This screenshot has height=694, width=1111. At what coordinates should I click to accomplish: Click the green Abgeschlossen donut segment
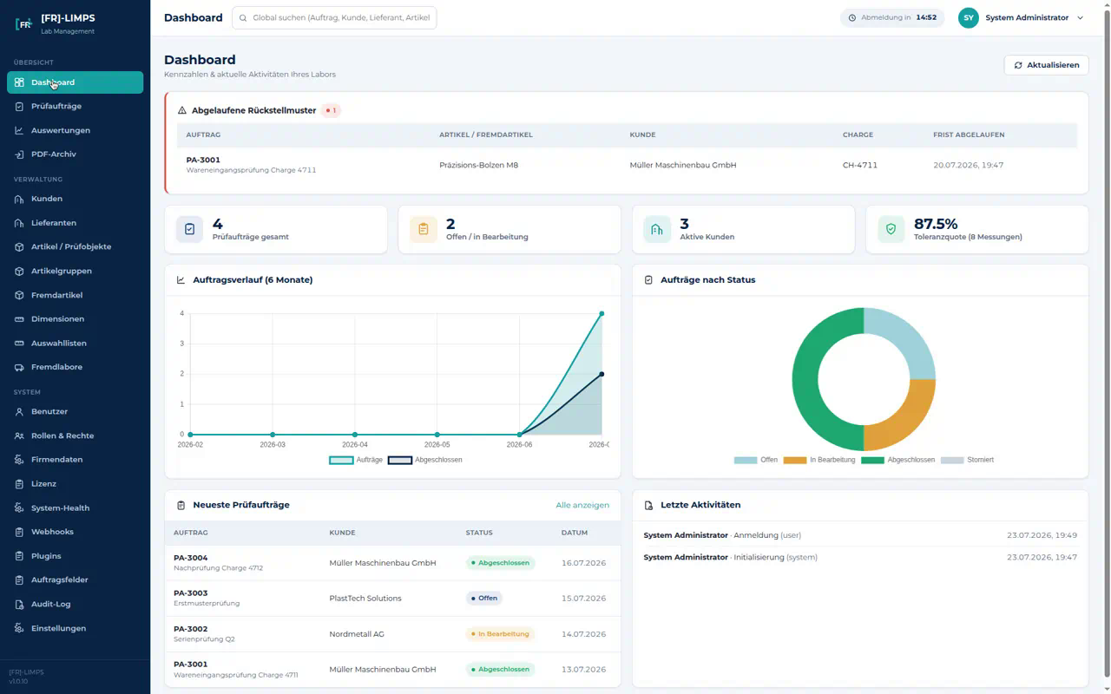click(x=806, y=379)
